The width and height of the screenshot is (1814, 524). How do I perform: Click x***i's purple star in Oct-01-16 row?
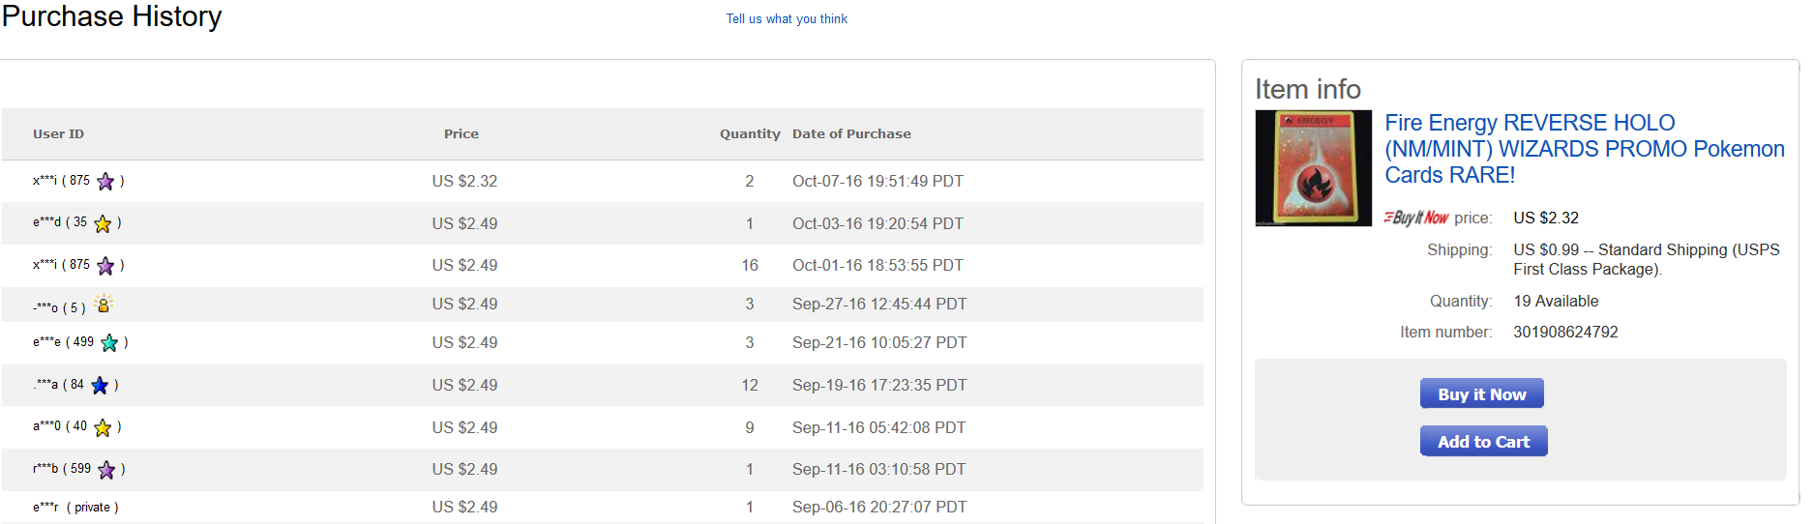pos(105,266)
